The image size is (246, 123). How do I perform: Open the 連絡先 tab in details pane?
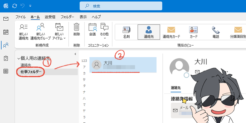click(176, 88)
